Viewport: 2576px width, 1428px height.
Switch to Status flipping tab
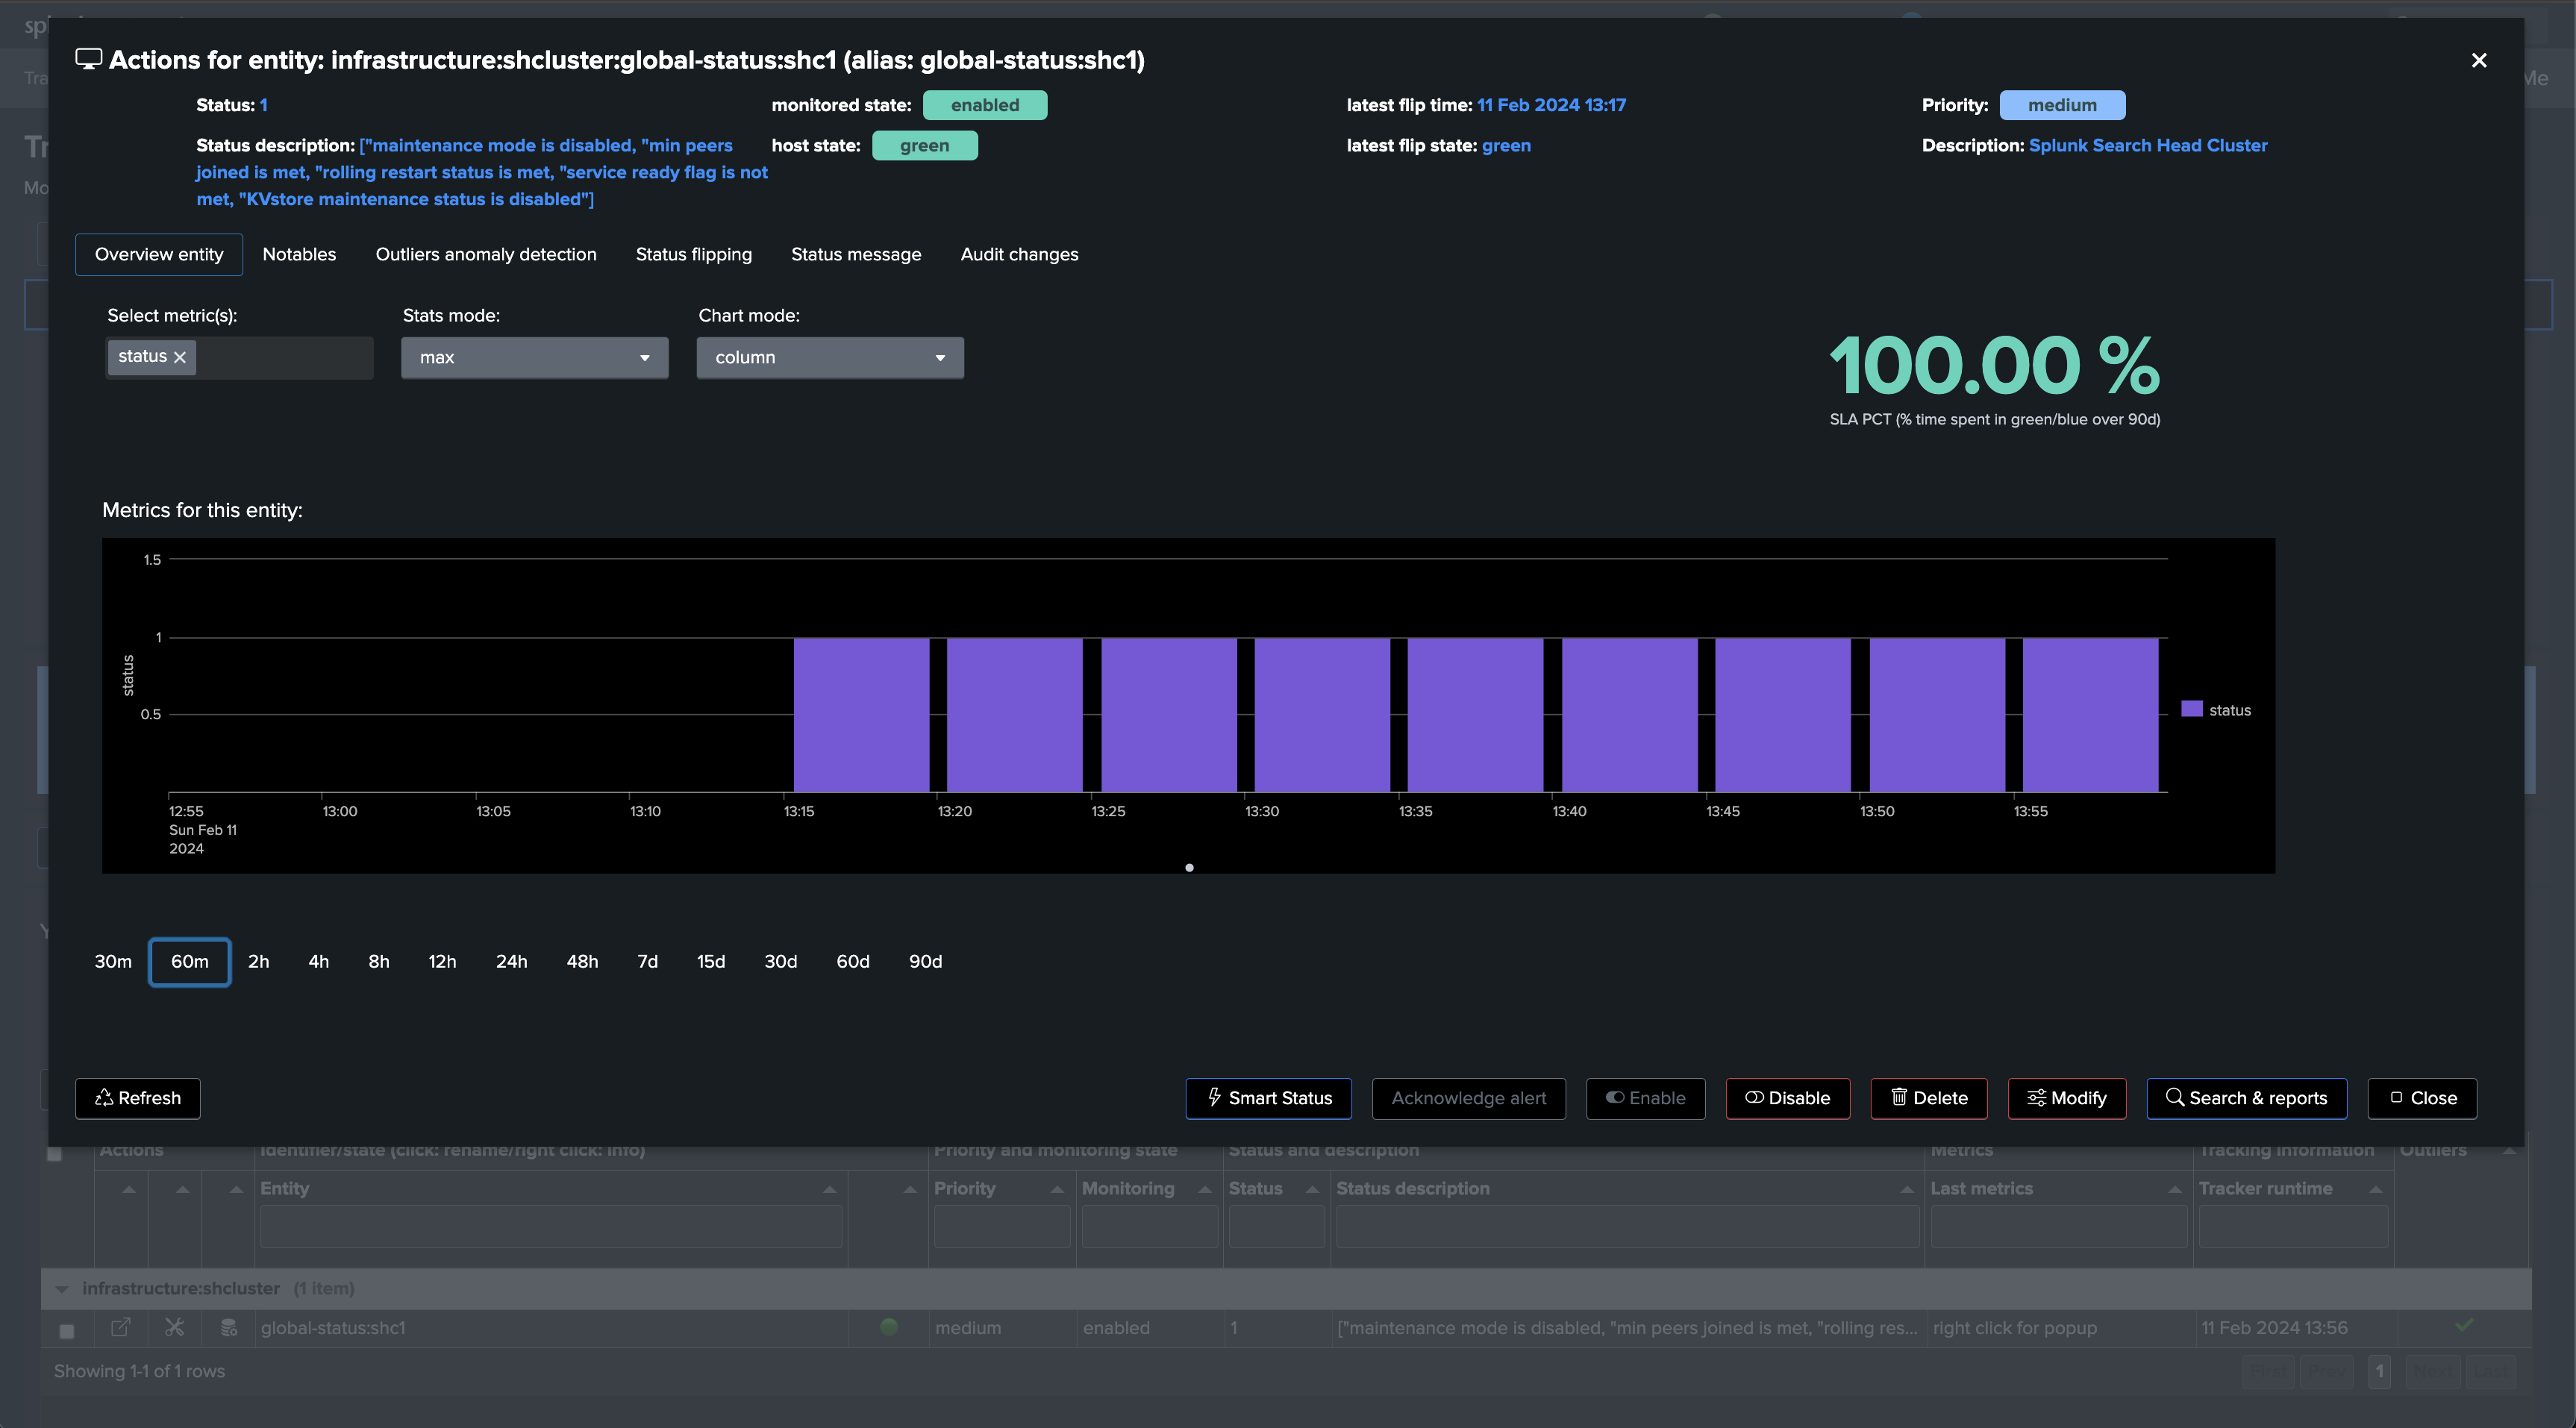(x=694, y=254)
